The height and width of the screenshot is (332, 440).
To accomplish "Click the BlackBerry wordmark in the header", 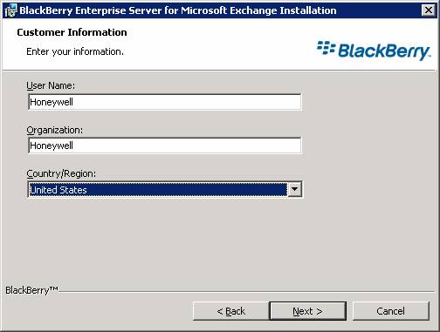I will pos(384,51).
